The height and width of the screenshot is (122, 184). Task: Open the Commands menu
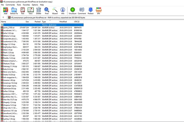pos(10,5)
